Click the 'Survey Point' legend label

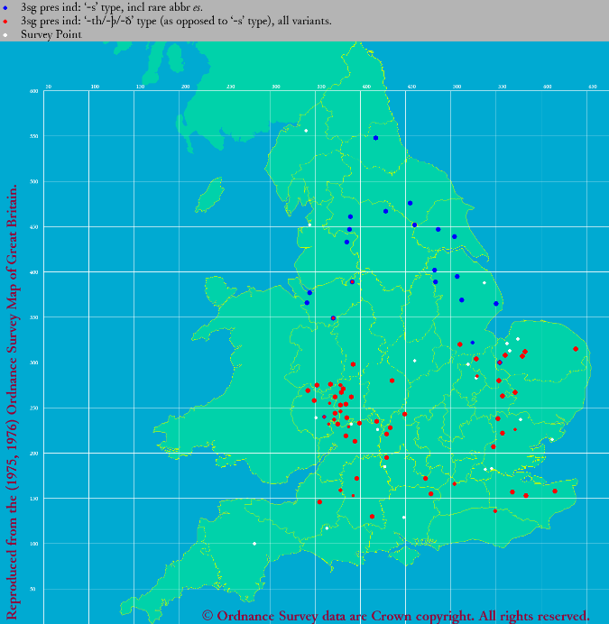coord(51,35)
